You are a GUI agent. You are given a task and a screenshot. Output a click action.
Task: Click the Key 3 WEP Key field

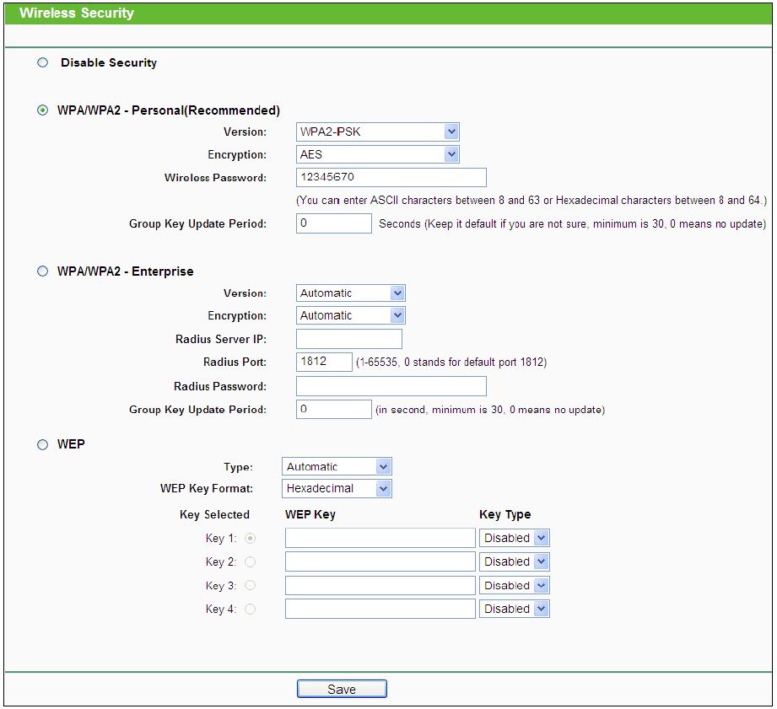coord(380,585)
